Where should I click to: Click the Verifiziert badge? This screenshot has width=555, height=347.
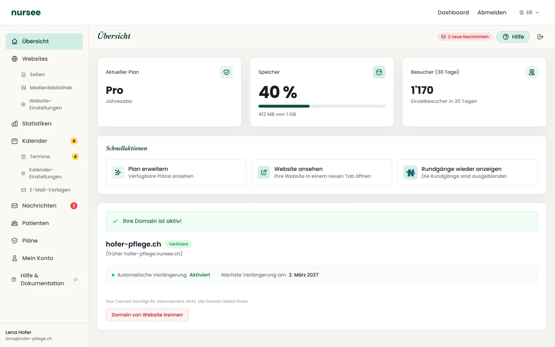click(178, 244)
